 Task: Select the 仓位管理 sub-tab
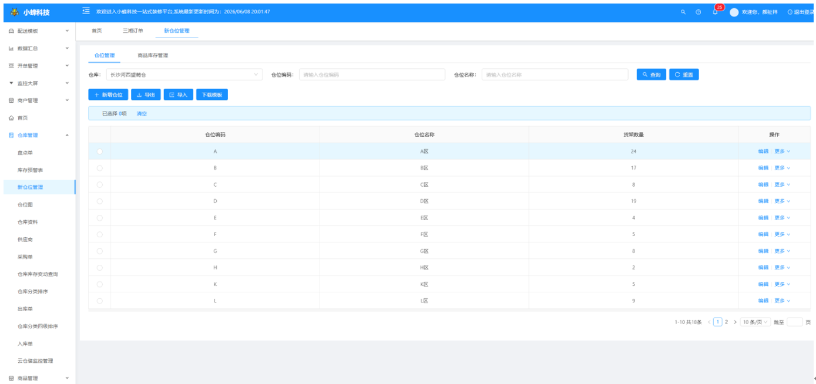point(105,55)
